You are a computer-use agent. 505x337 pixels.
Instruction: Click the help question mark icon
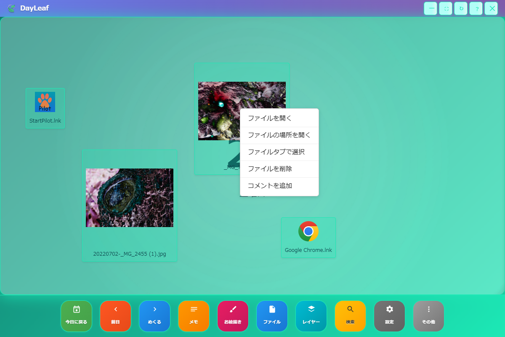coord(476,8)
